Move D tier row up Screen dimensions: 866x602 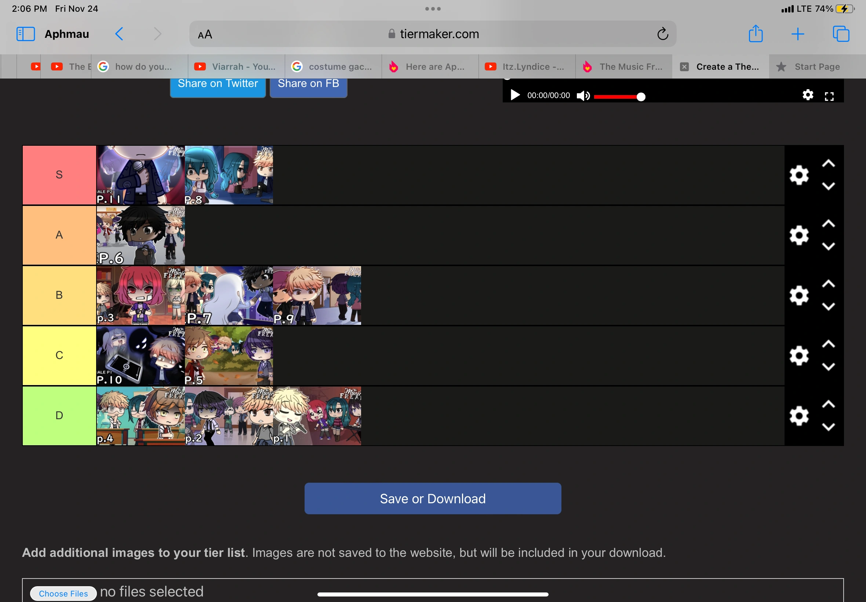[x=828, y=405]
